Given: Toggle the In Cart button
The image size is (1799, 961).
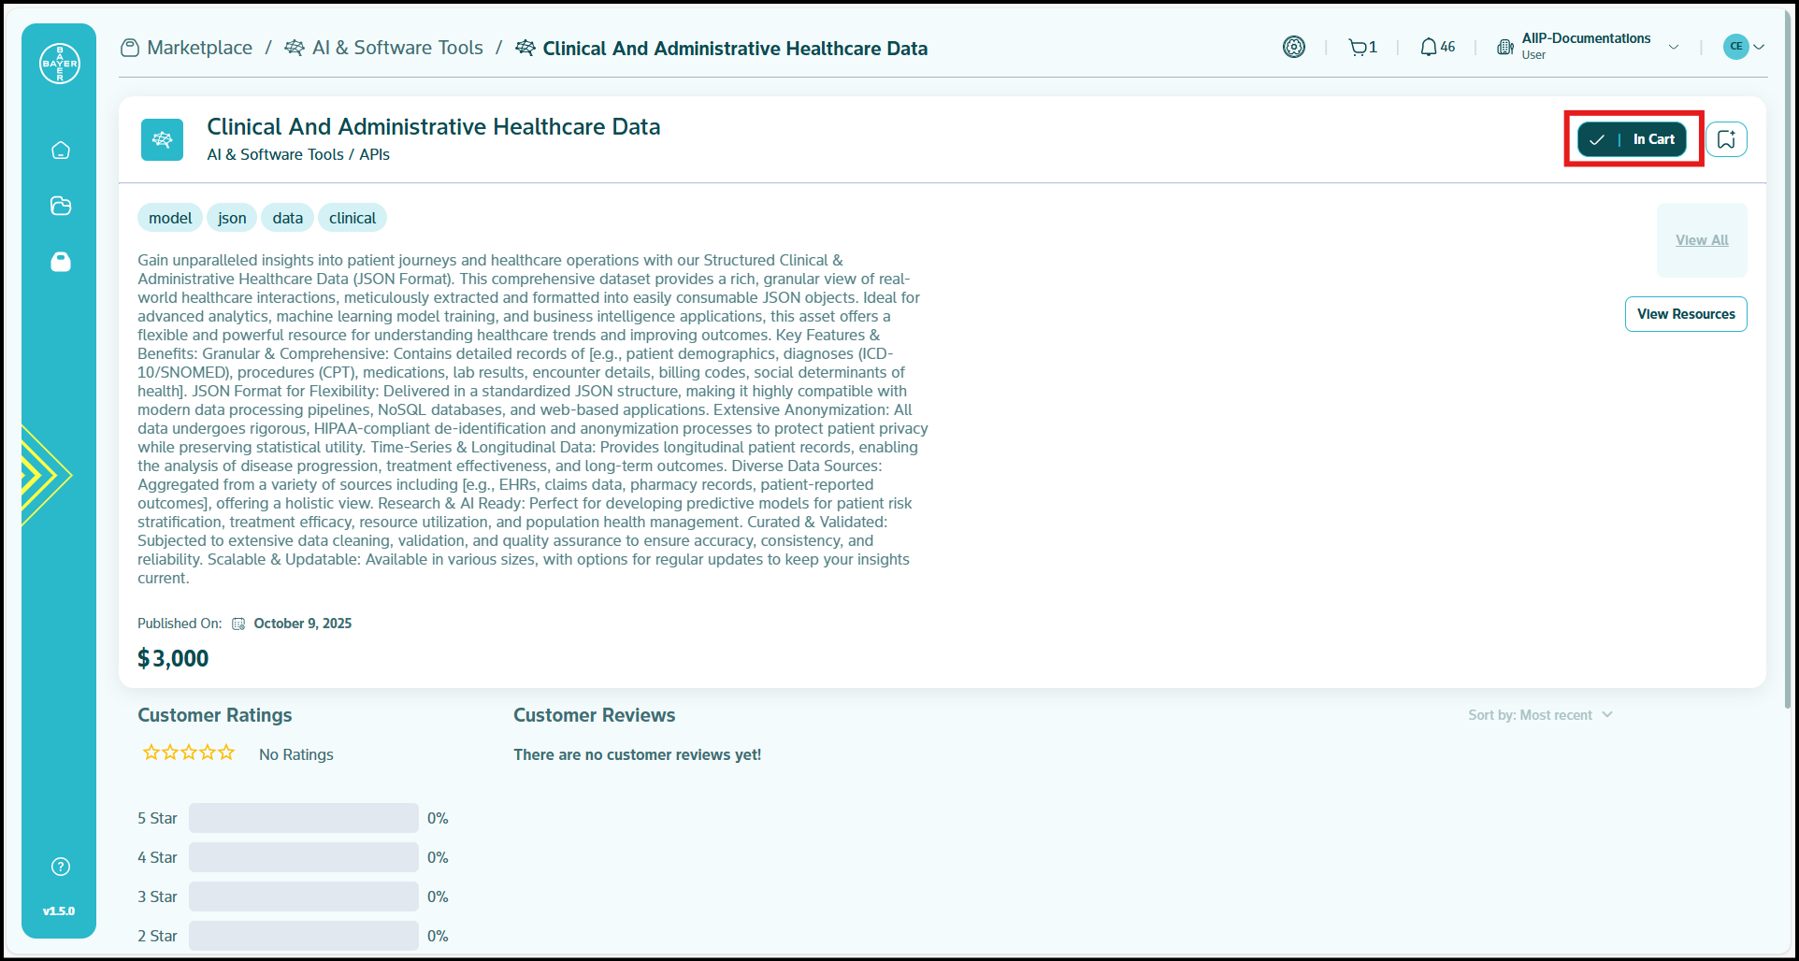Looking at the screenshot, I should [x=1632, y=139].
